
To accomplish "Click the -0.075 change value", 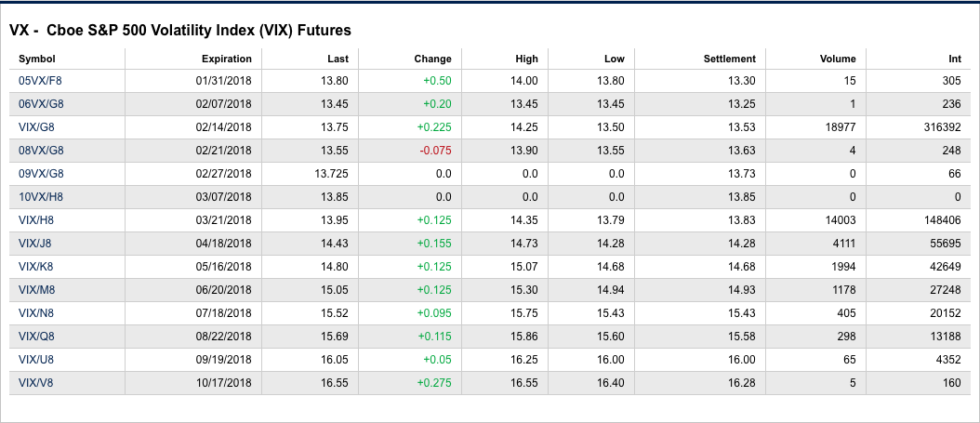I will click(x=434, y=151).
